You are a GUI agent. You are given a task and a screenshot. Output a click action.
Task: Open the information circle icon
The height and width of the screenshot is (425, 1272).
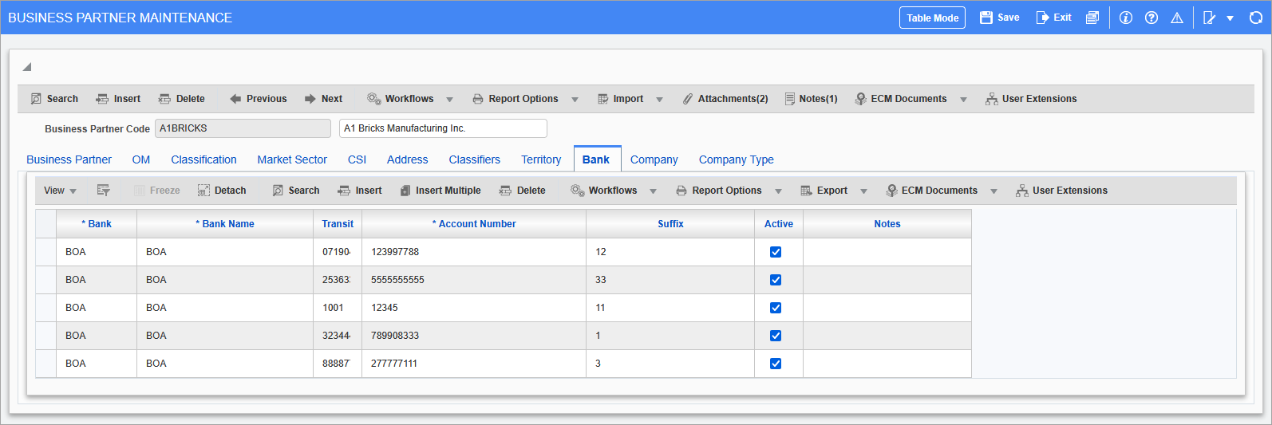1126,18
